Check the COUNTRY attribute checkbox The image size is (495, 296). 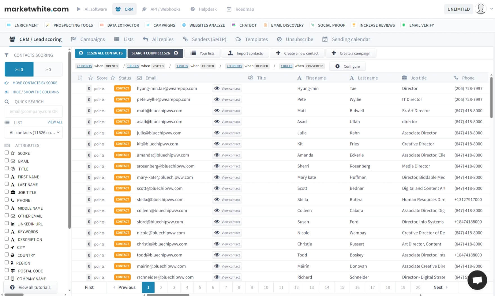click(x=7, y=255)
